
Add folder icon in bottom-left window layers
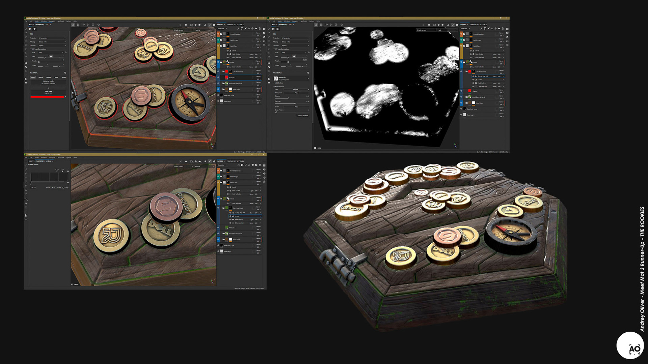coord(256,165)
